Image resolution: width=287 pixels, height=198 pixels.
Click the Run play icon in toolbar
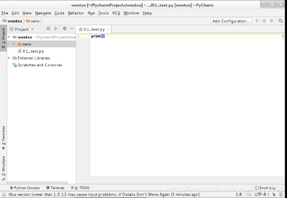257,21
